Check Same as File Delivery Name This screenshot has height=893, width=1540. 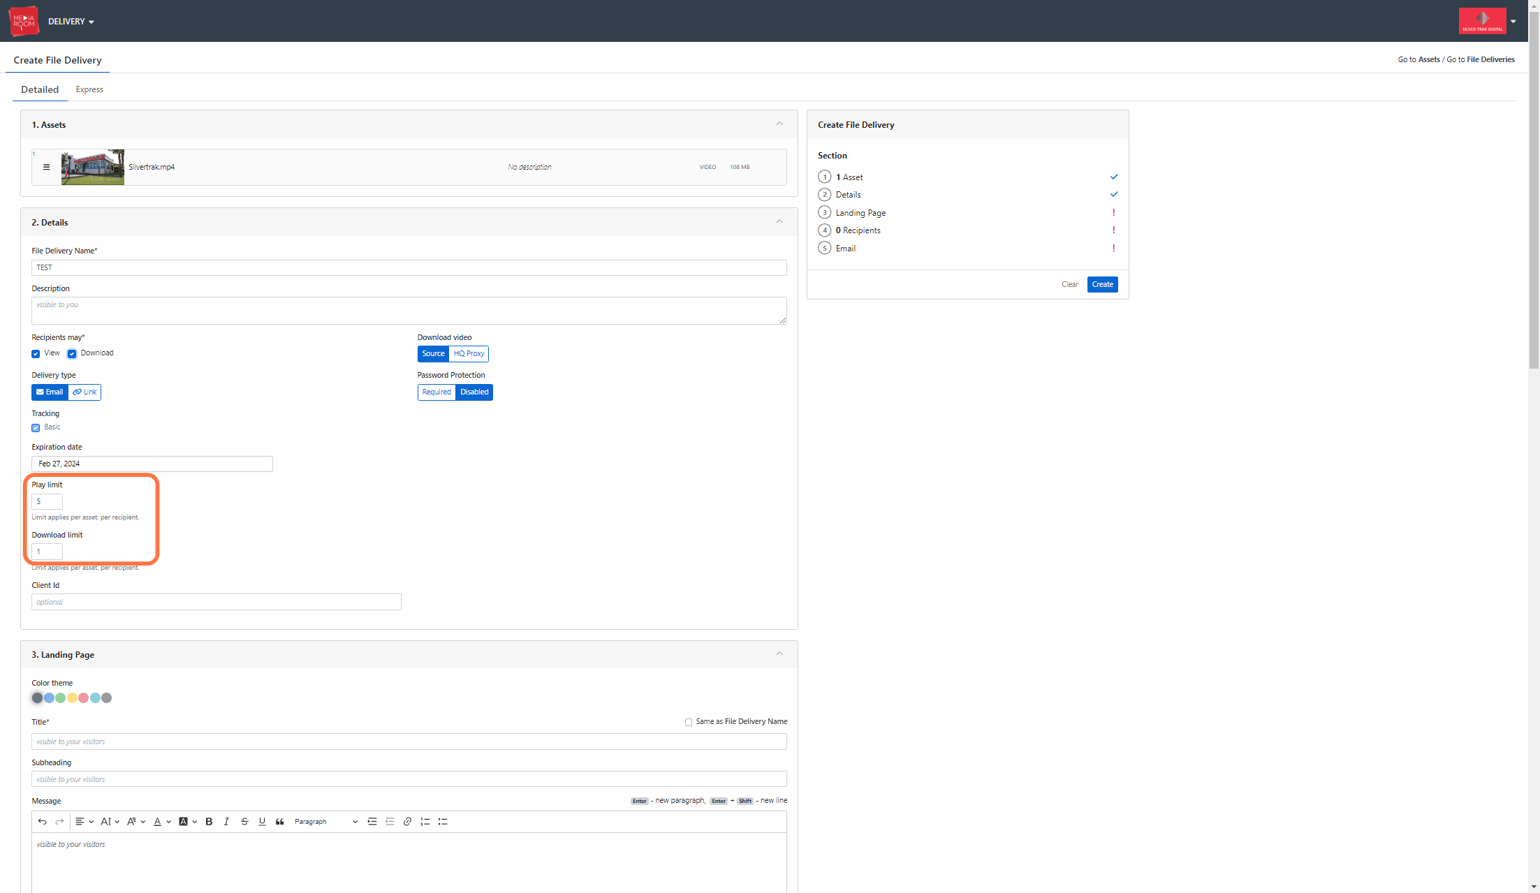(x=689, y=722)
